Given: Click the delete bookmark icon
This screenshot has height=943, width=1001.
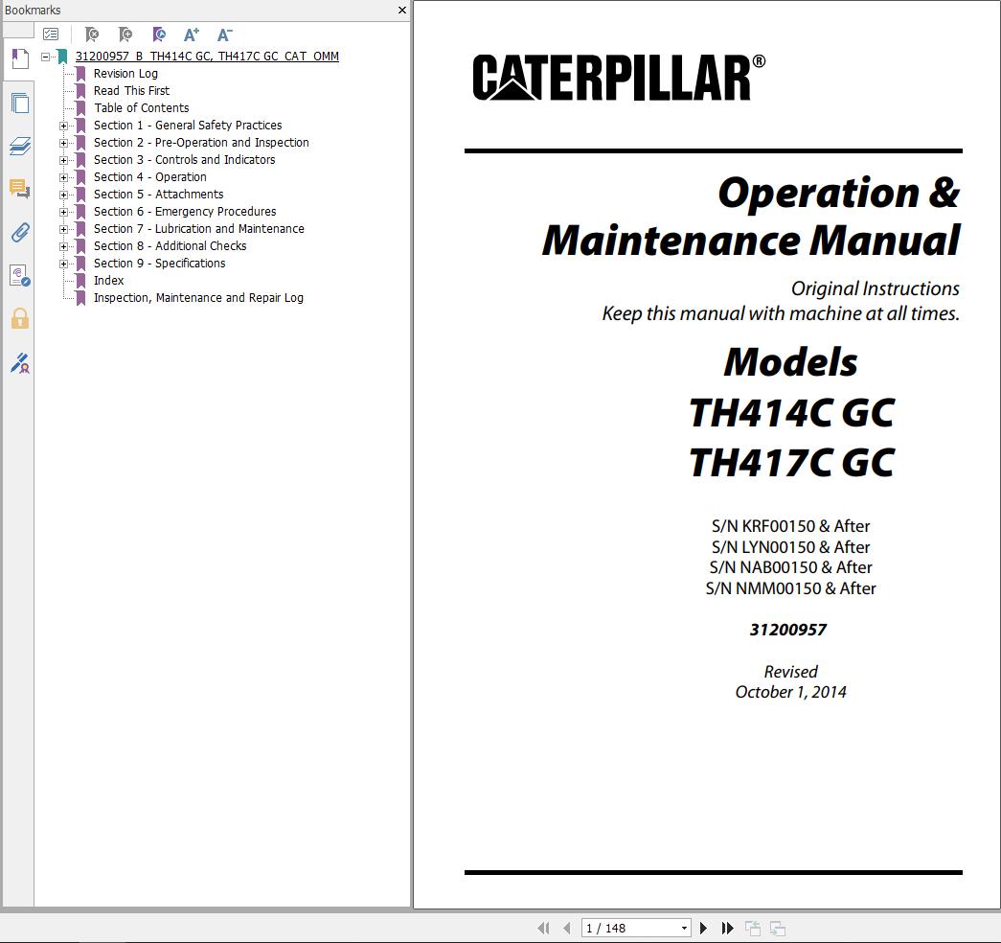Looking at the screenshot, I should coord(92,34).
